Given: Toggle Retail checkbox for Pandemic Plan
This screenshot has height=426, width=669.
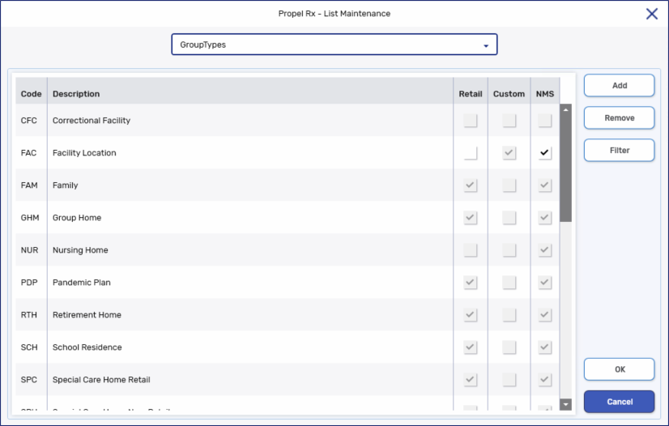Looking at the screenshot, I should (x=471, y=283).
